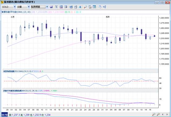
Task: Open the add indicator chart icon, left of the edit indicator icon
Action: point(71,7)
